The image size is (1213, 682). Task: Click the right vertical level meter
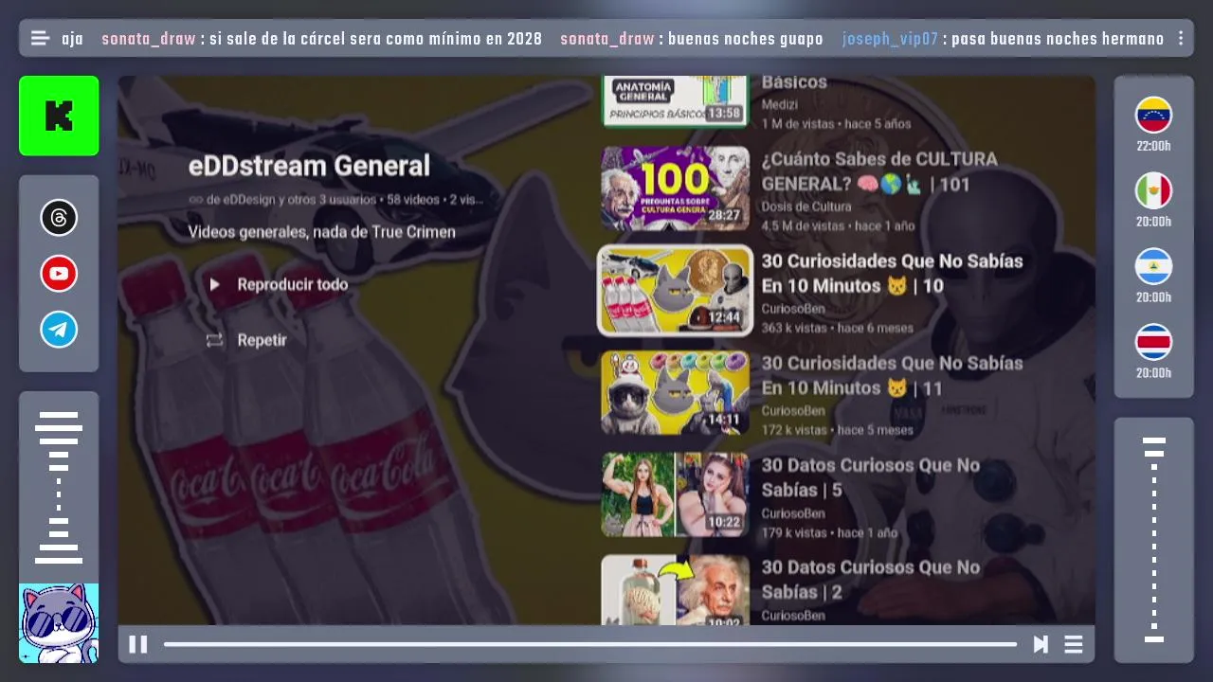pyautogui.click(x=1154, y=540)
